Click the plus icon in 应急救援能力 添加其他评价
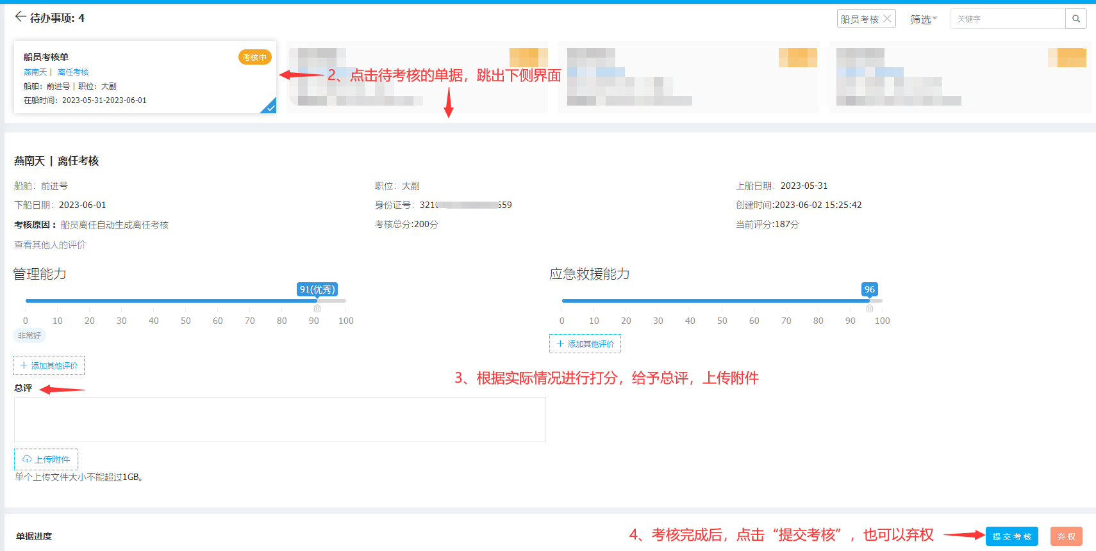Viewport: 1096px width, 551px height. 560,344
